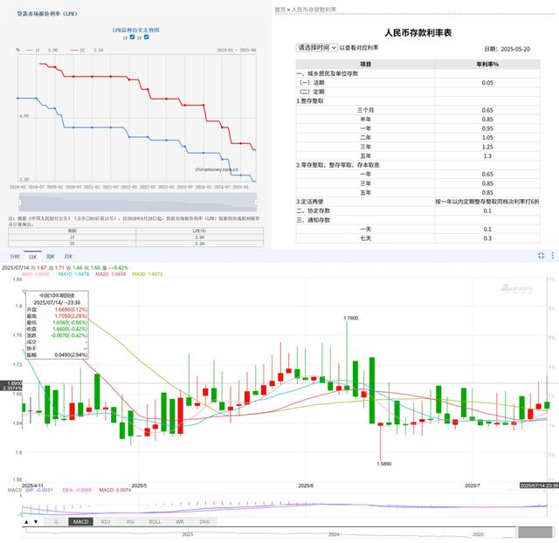Viewport: 559px width, 543px height.
Task: Click the 中国10年期国债 tooltip title
Action: point(57,295)
